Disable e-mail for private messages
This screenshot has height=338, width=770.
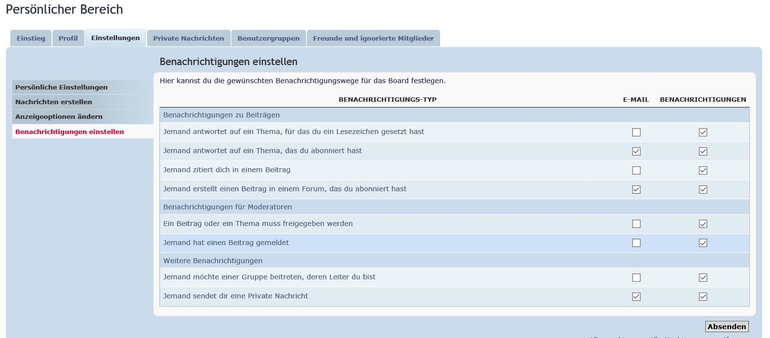(636, 296)
